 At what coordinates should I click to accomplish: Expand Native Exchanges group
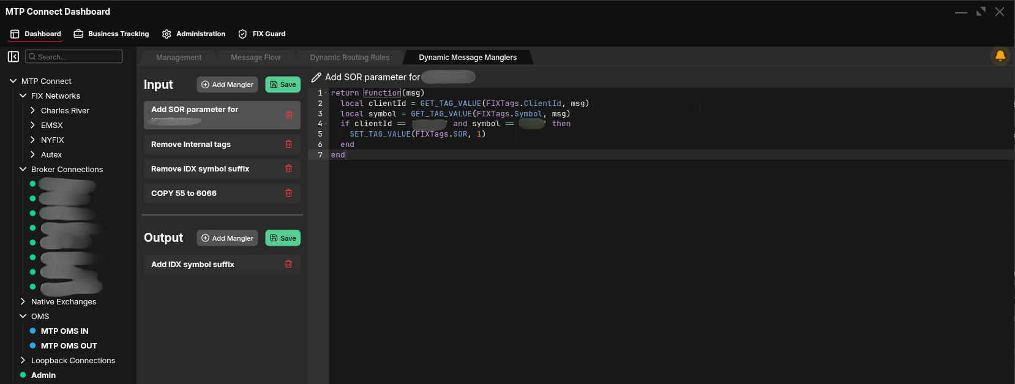coord(23,302)
